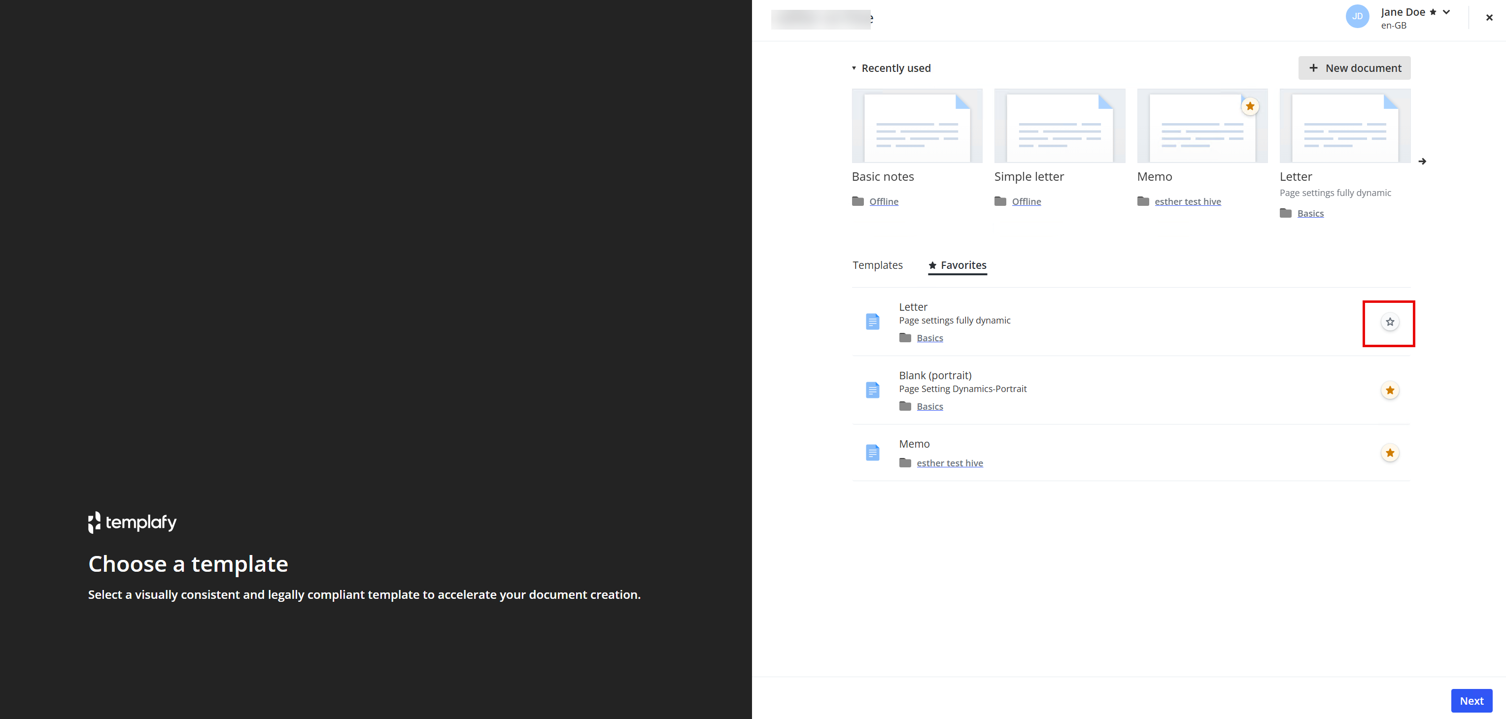Click folder icon in Memo list row
Image resolution: width=1506 pixels, height=719 pixels.
tap(905, 462)
